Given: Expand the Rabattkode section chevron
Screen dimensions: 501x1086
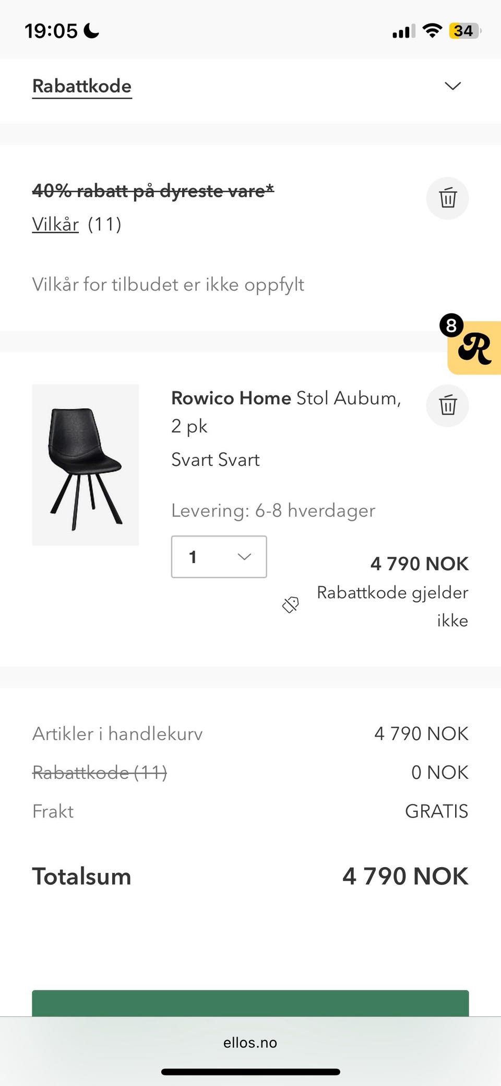Looking at the screenshot, I should click(x=452, y=86).
